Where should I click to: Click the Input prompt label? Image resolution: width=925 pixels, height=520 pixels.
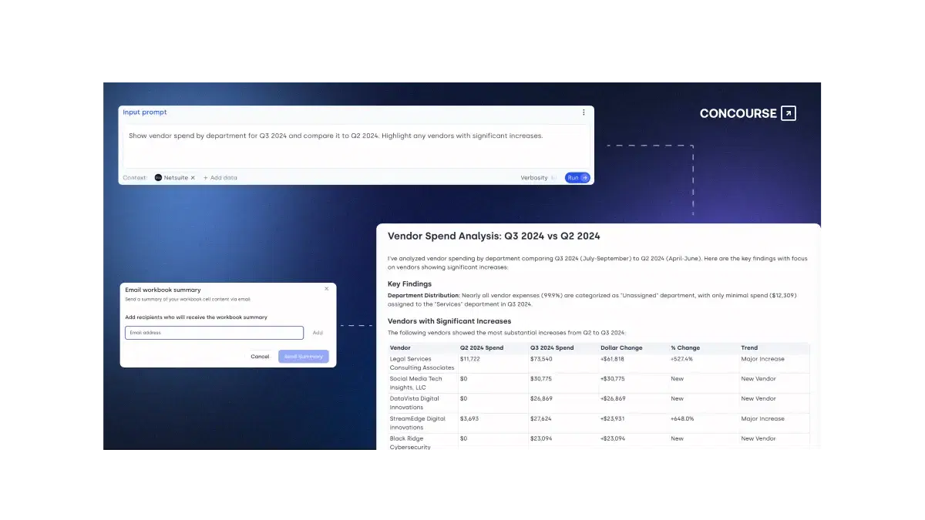pos(145,112)
